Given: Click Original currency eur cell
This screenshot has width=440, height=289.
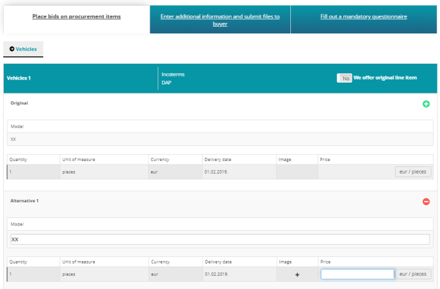Looking at the screenshot, I should click(175, 172).
